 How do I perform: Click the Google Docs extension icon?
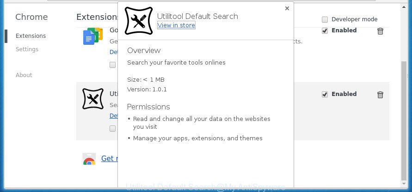(92, 36)
